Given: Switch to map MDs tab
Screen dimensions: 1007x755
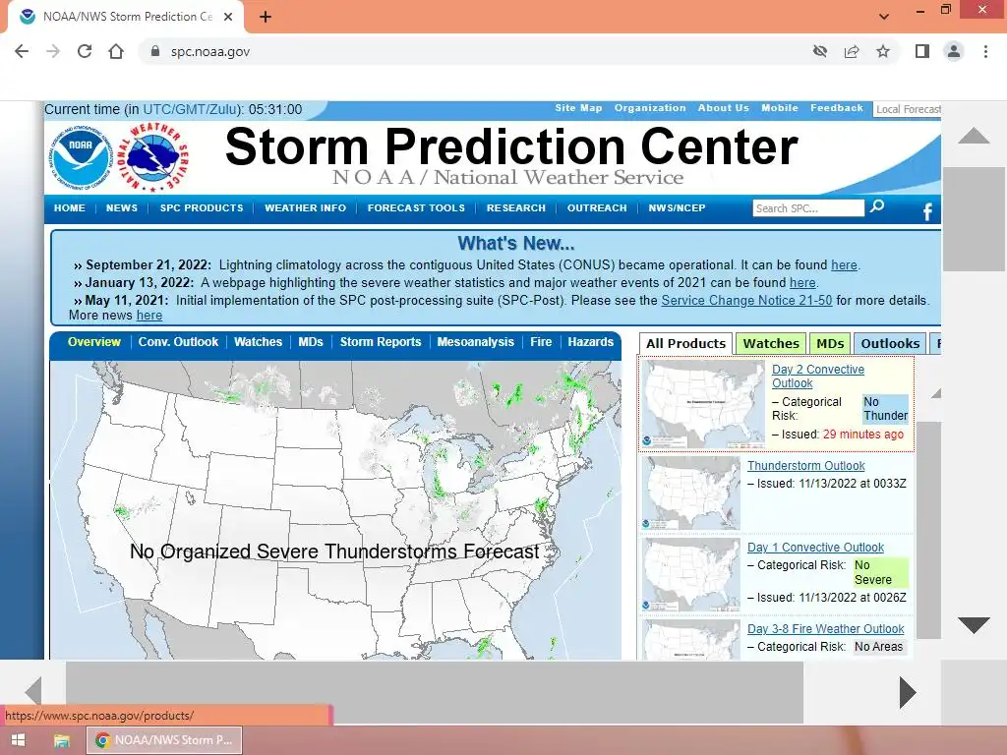Looking at the screenshot, I should click(x=310, y=341).
